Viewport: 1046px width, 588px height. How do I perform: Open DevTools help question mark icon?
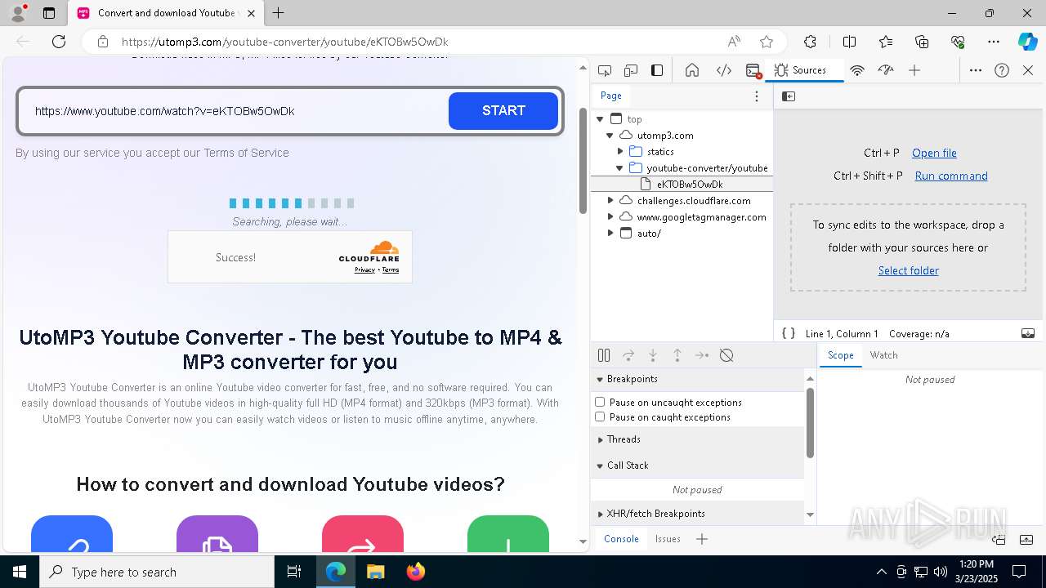click(1002, 70)
